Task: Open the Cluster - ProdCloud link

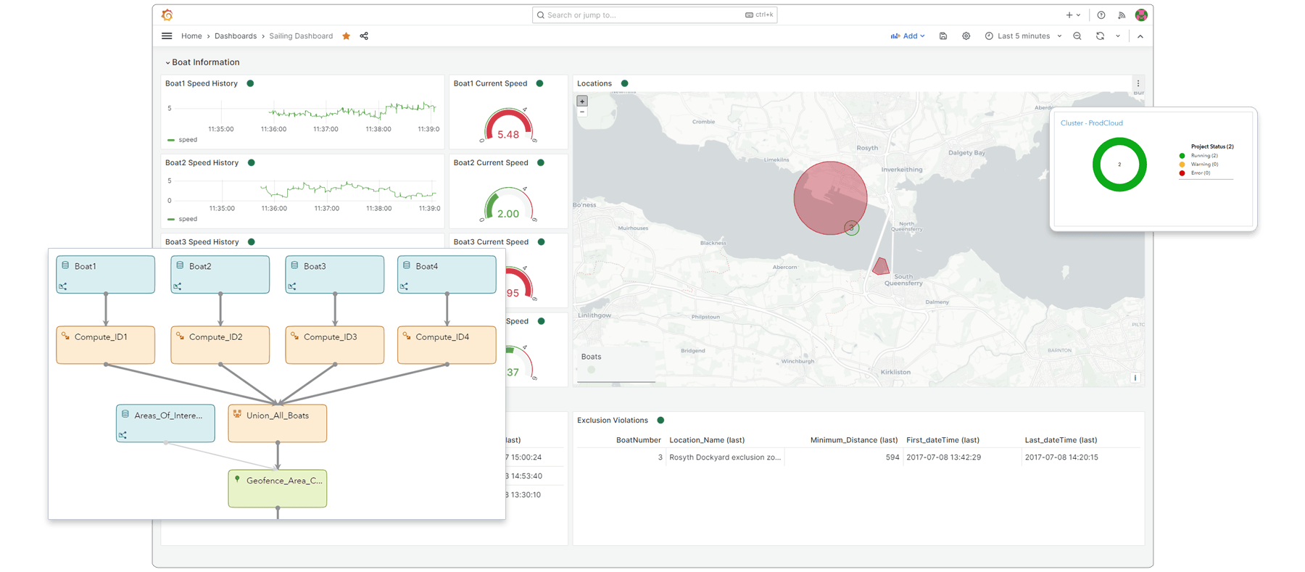Action: tap(1091, 123)
